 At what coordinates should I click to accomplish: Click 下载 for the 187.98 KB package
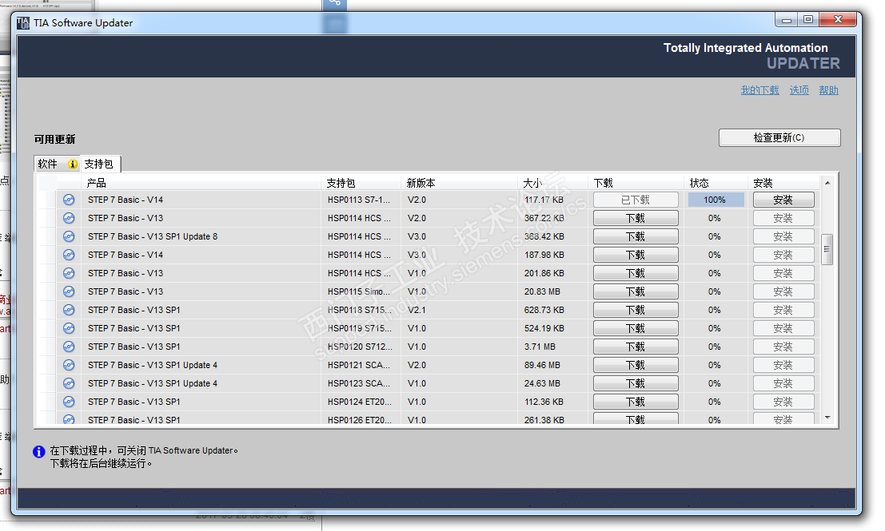(636, 255)
